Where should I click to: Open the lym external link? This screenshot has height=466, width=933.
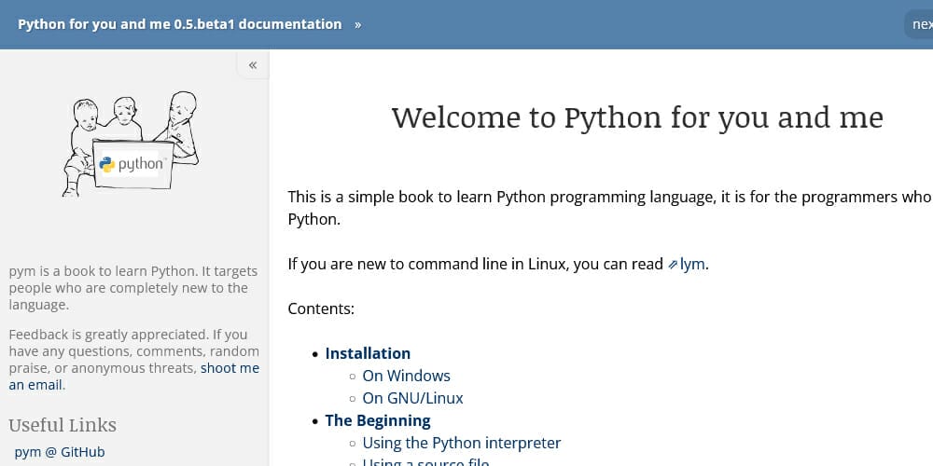(x=692, y=264)
